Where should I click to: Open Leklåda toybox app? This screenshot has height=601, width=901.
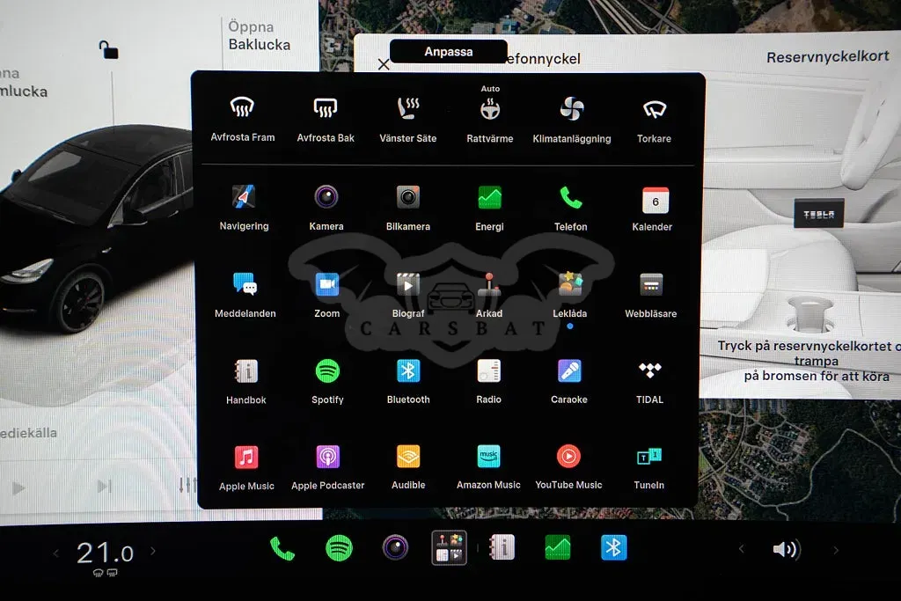570,295
